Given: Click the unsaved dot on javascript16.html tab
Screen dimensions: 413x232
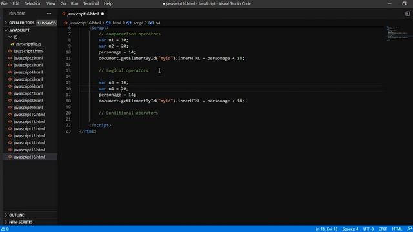Looking at the screenshot, I should point(103,14).
